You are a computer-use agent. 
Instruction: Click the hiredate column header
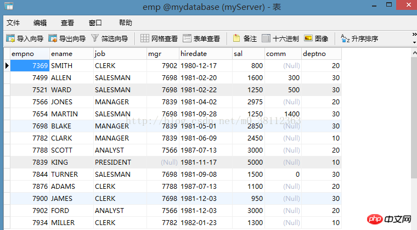206,54
